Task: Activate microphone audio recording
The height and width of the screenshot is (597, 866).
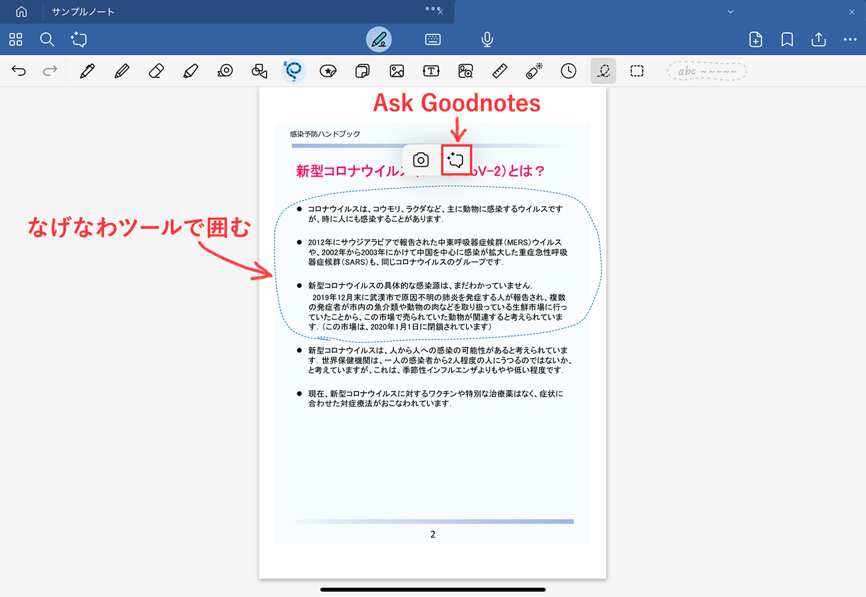Action: [x=487, y=39]
